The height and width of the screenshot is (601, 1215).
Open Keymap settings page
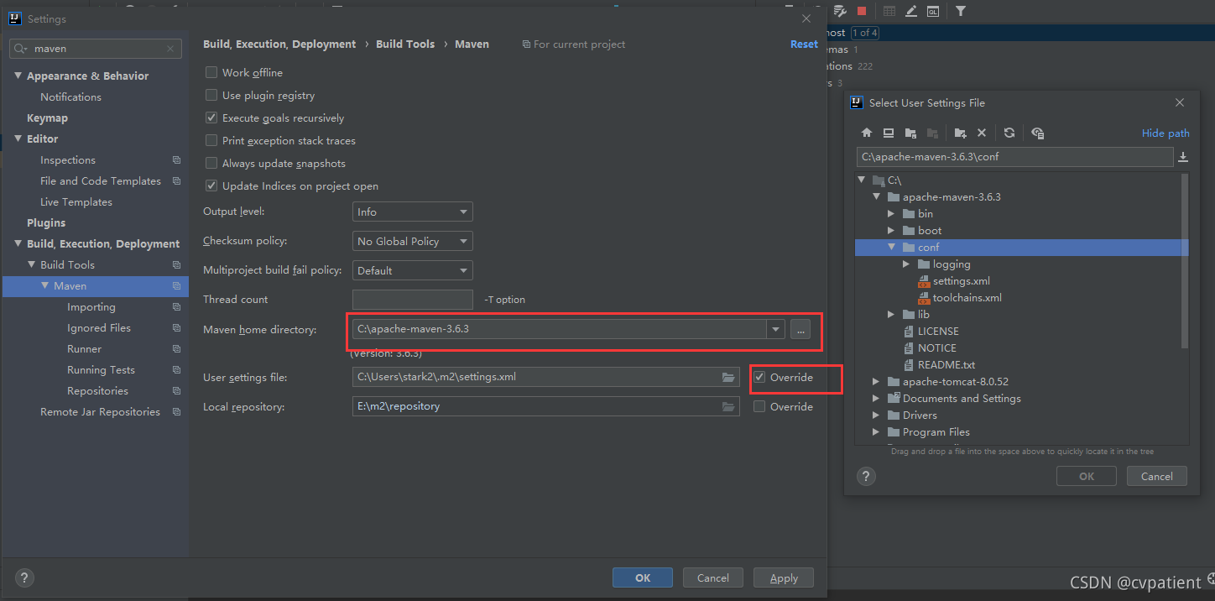pyautogui.click(x=47, y=118)
